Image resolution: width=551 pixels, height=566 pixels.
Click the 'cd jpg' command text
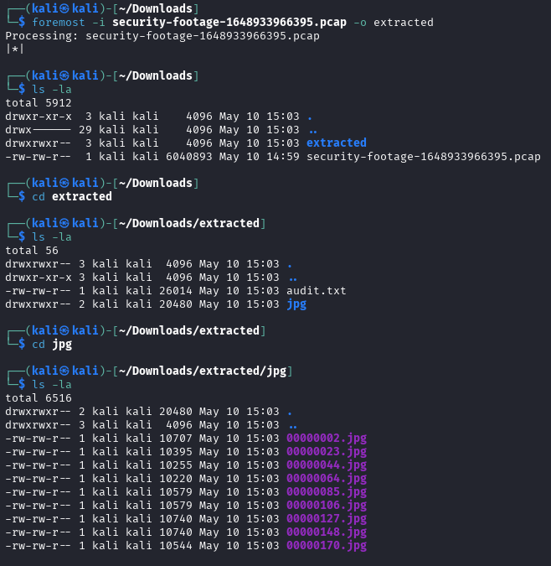[52, 345]
